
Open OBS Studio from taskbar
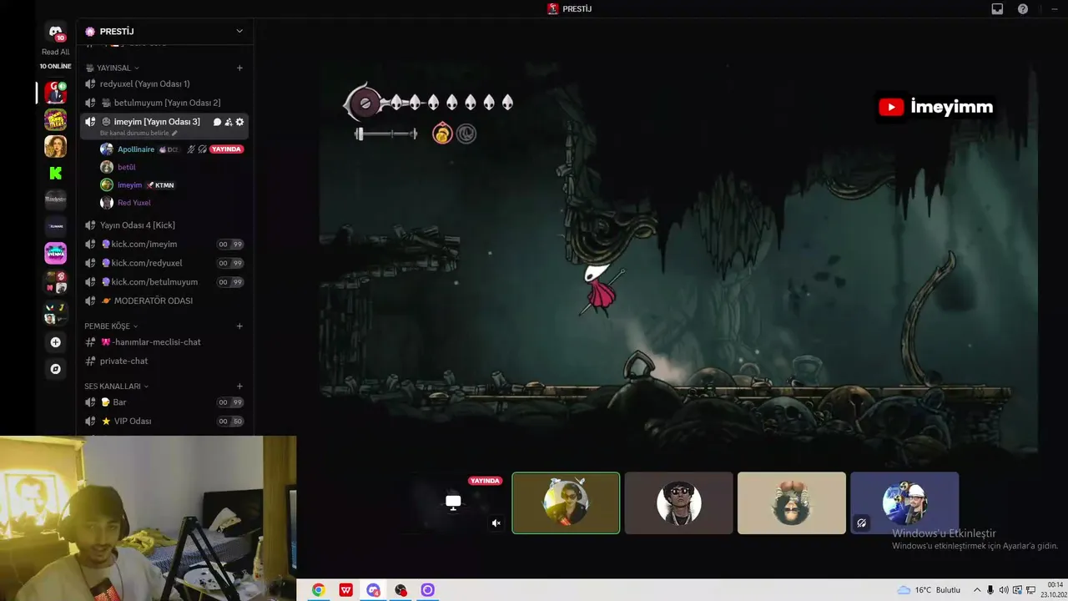[400, 590]
